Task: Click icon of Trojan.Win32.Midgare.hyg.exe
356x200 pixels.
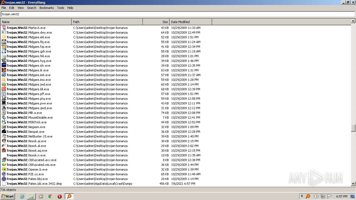Action: tap(4, 61)
